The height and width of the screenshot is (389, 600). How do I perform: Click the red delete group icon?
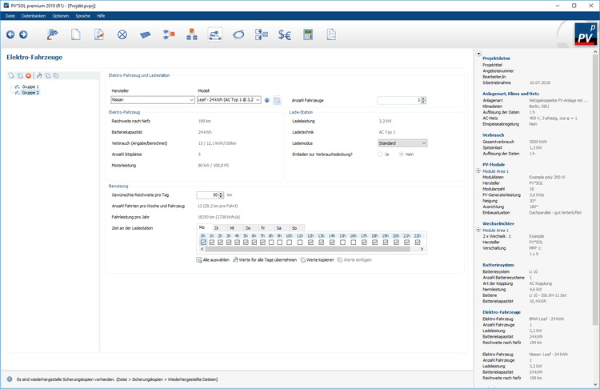(29, 75)
